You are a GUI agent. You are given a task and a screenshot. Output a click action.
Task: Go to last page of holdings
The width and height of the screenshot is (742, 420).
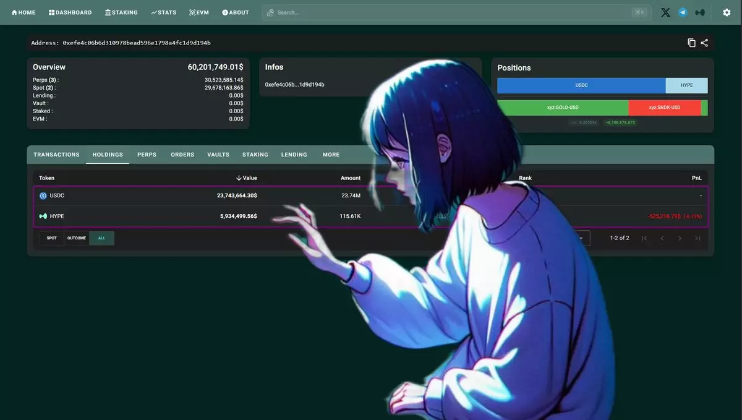[x=697, y=238]
